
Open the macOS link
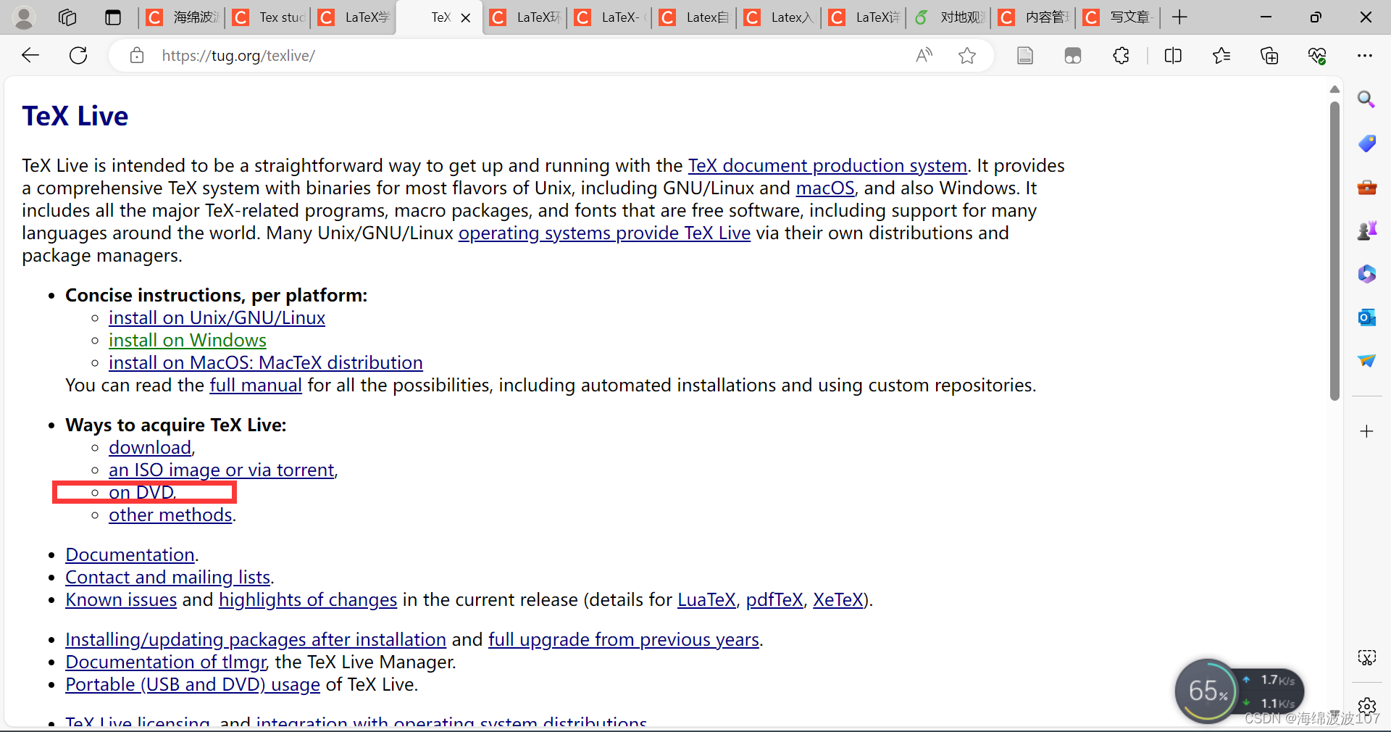click(825, 188)
